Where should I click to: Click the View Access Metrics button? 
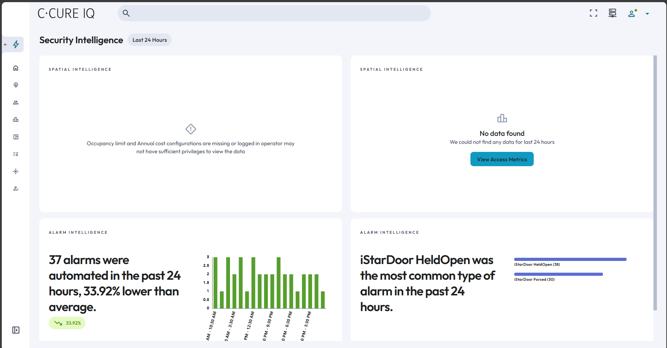pos(502,159)
